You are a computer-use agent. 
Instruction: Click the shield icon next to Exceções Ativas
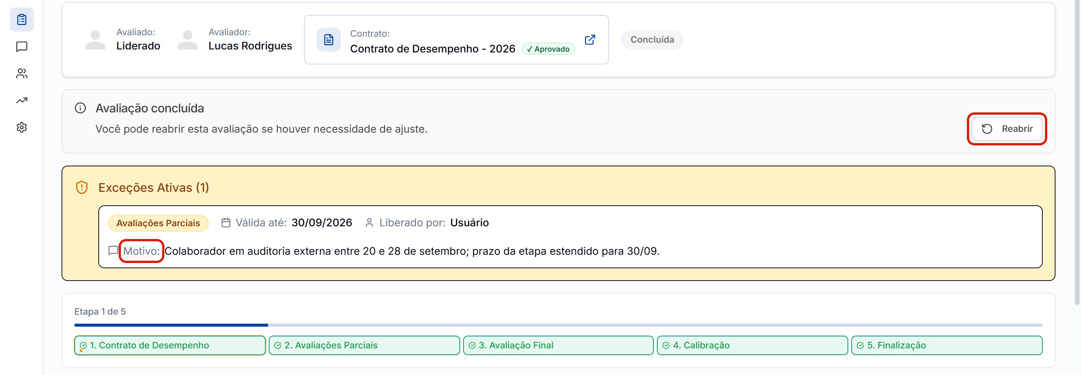[82, 187]
